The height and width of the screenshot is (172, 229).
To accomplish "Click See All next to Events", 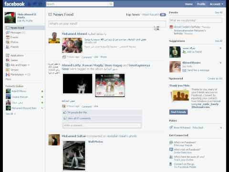I will [x=219, y=12].
